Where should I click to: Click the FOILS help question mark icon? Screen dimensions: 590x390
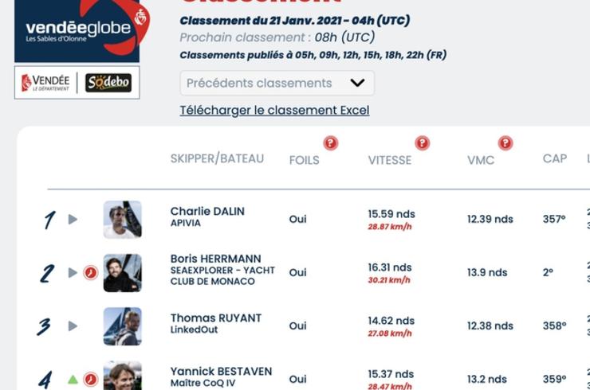tap(331, 143)
